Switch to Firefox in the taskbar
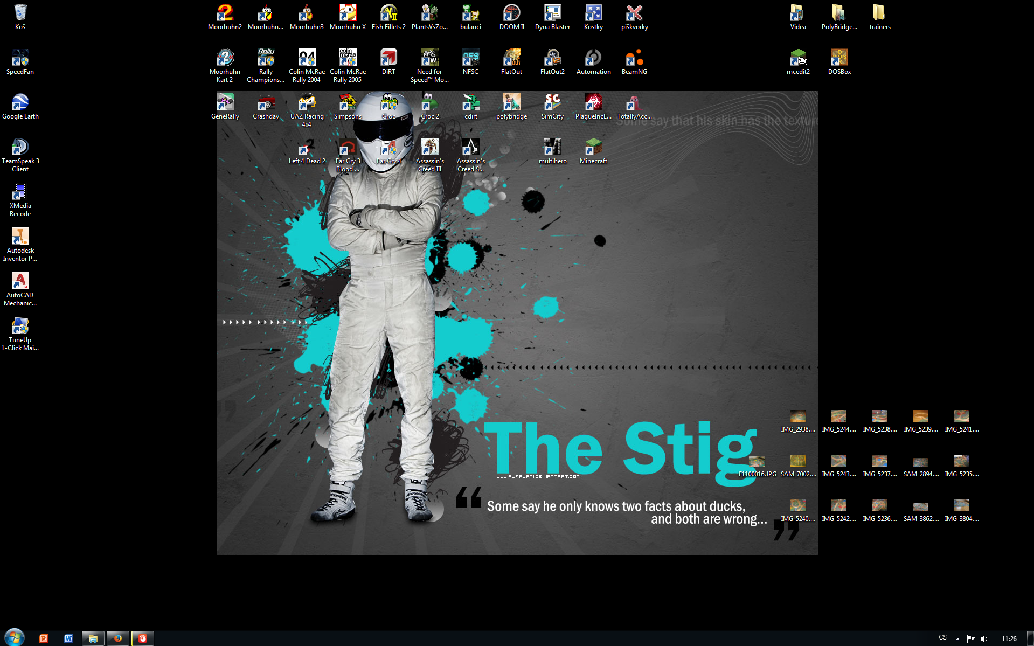This screenshot has width=1034, height=646. tap(118, 638)
